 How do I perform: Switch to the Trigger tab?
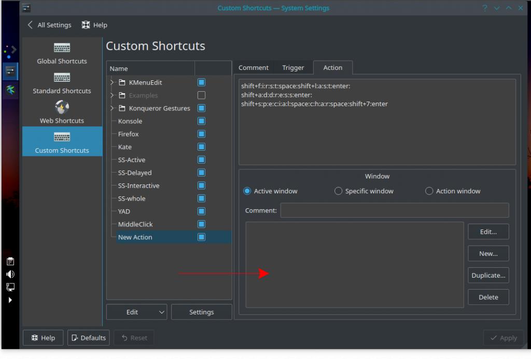(x=293, y=68)
